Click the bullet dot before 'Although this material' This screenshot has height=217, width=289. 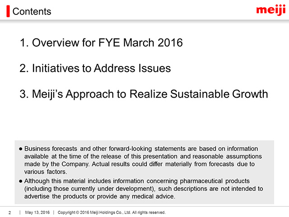tap(21, 181)
